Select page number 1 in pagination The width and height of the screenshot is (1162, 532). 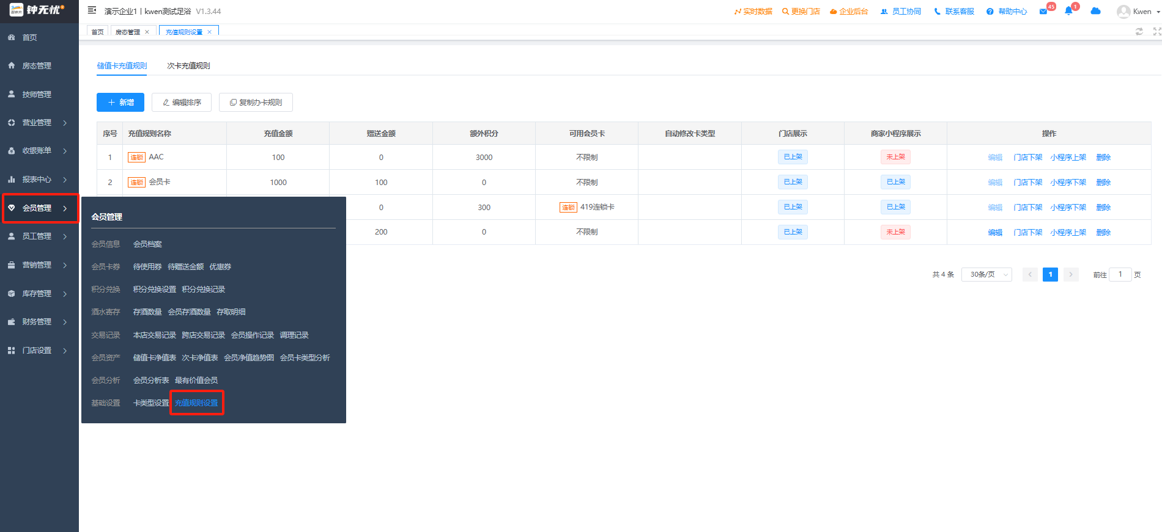[x=1050, y=275]
